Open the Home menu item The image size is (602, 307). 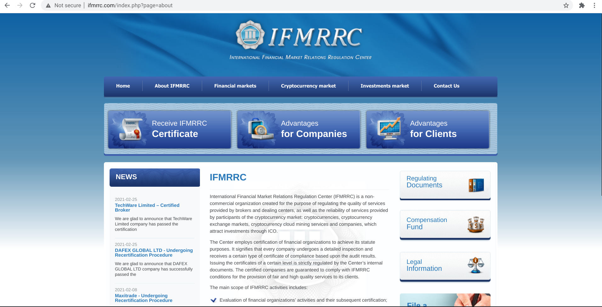[x=123, y=86]
